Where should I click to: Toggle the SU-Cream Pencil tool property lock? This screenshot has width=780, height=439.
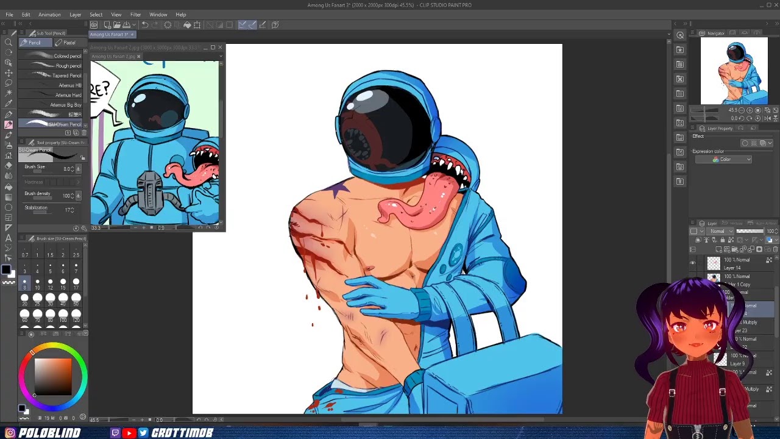(x=83, y=157)
